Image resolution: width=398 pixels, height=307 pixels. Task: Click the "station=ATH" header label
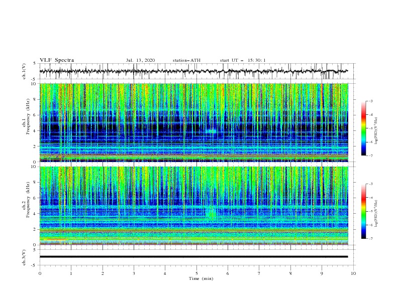click(x=186, y=60)
